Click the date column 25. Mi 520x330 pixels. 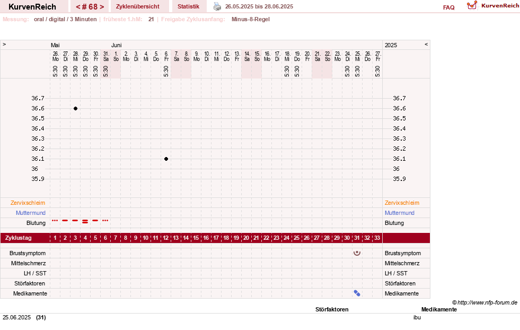357,56
